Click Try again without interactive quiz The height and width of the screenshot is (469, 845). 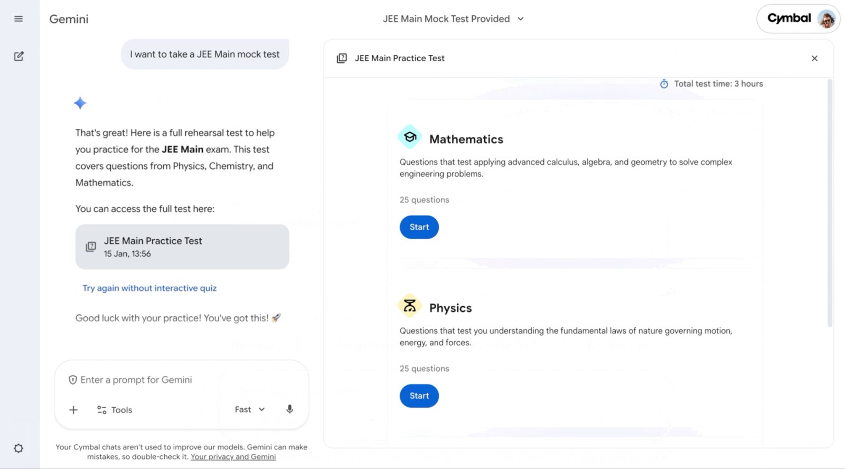click(x=149, y=288)
